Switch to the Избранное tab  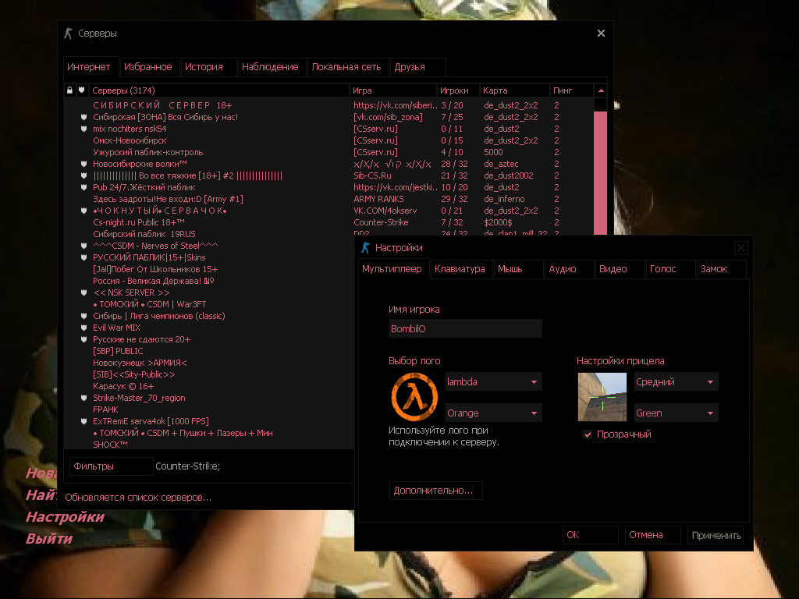148,67
